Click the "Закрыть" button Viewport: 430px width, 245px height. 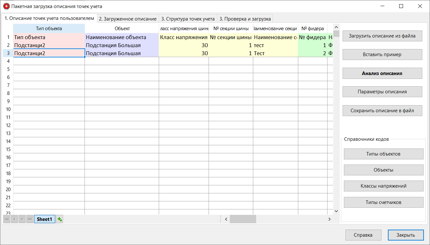point(406,235)
